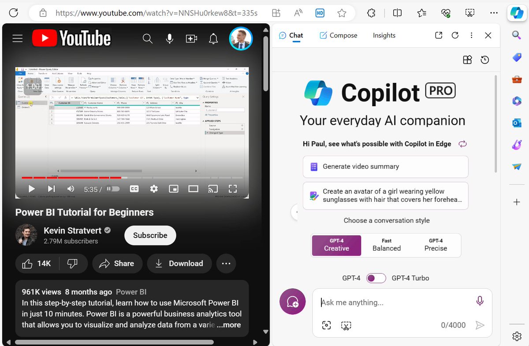Add page to favorites with star icon
Image resolution: width=529 pixels, height=346 pixels.
click(x=342, y=13)
